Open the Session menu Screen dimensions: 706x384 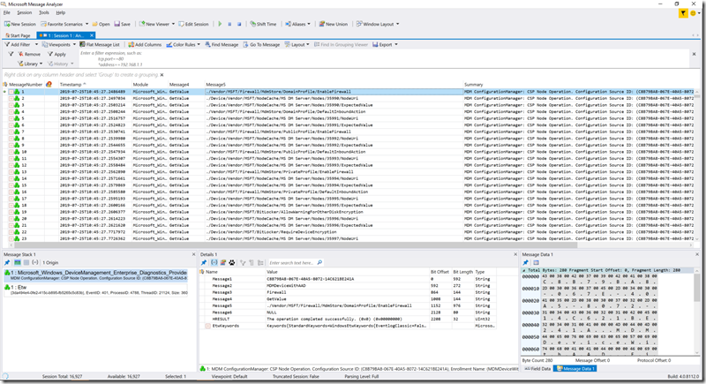click(x=24, y=12)
